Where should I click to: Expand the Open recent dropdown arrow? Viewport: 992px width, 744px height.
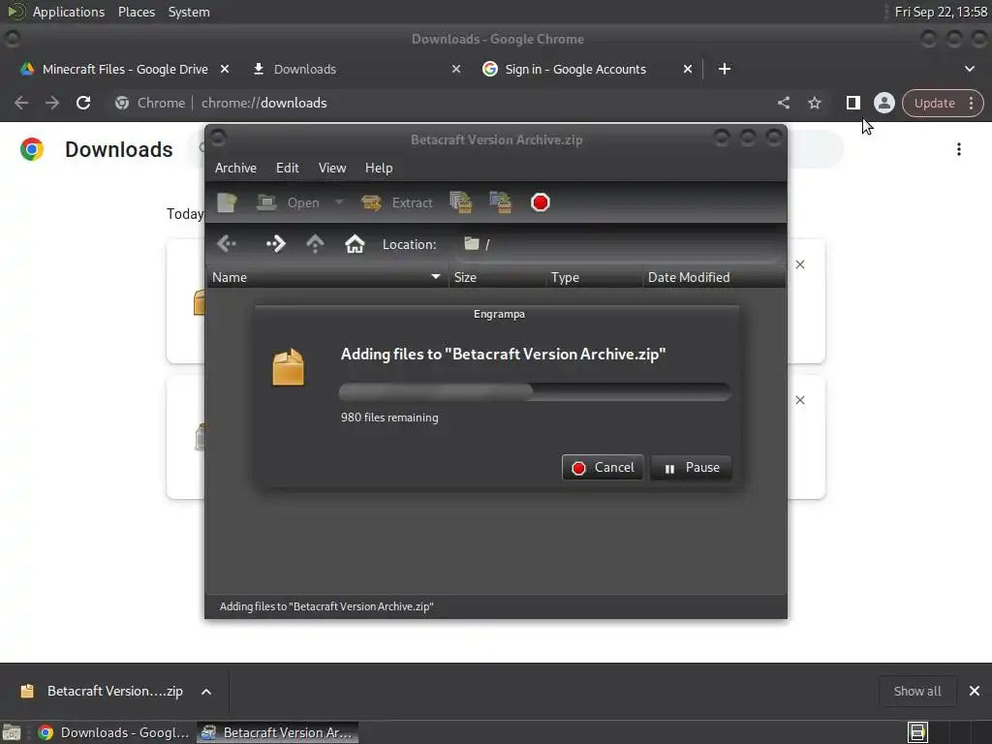338,202
